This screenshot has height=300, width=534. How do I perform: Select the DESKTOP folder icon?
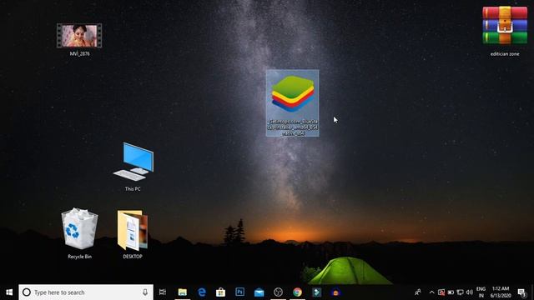133,234
